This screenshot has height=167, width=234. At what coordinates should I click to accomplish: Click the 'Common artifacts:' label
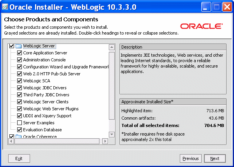pyautogui.click(x=138, y=118)
